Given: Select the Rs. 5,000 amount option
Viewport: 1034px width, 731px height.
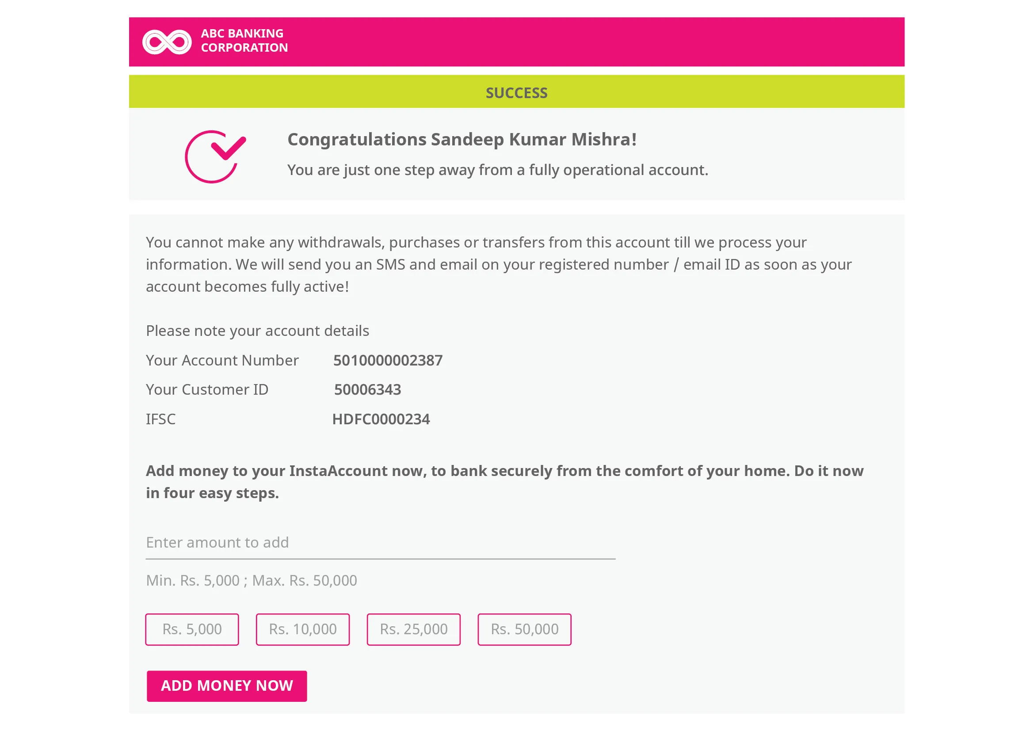Looking at the screenshot, I should pos(192,629).
